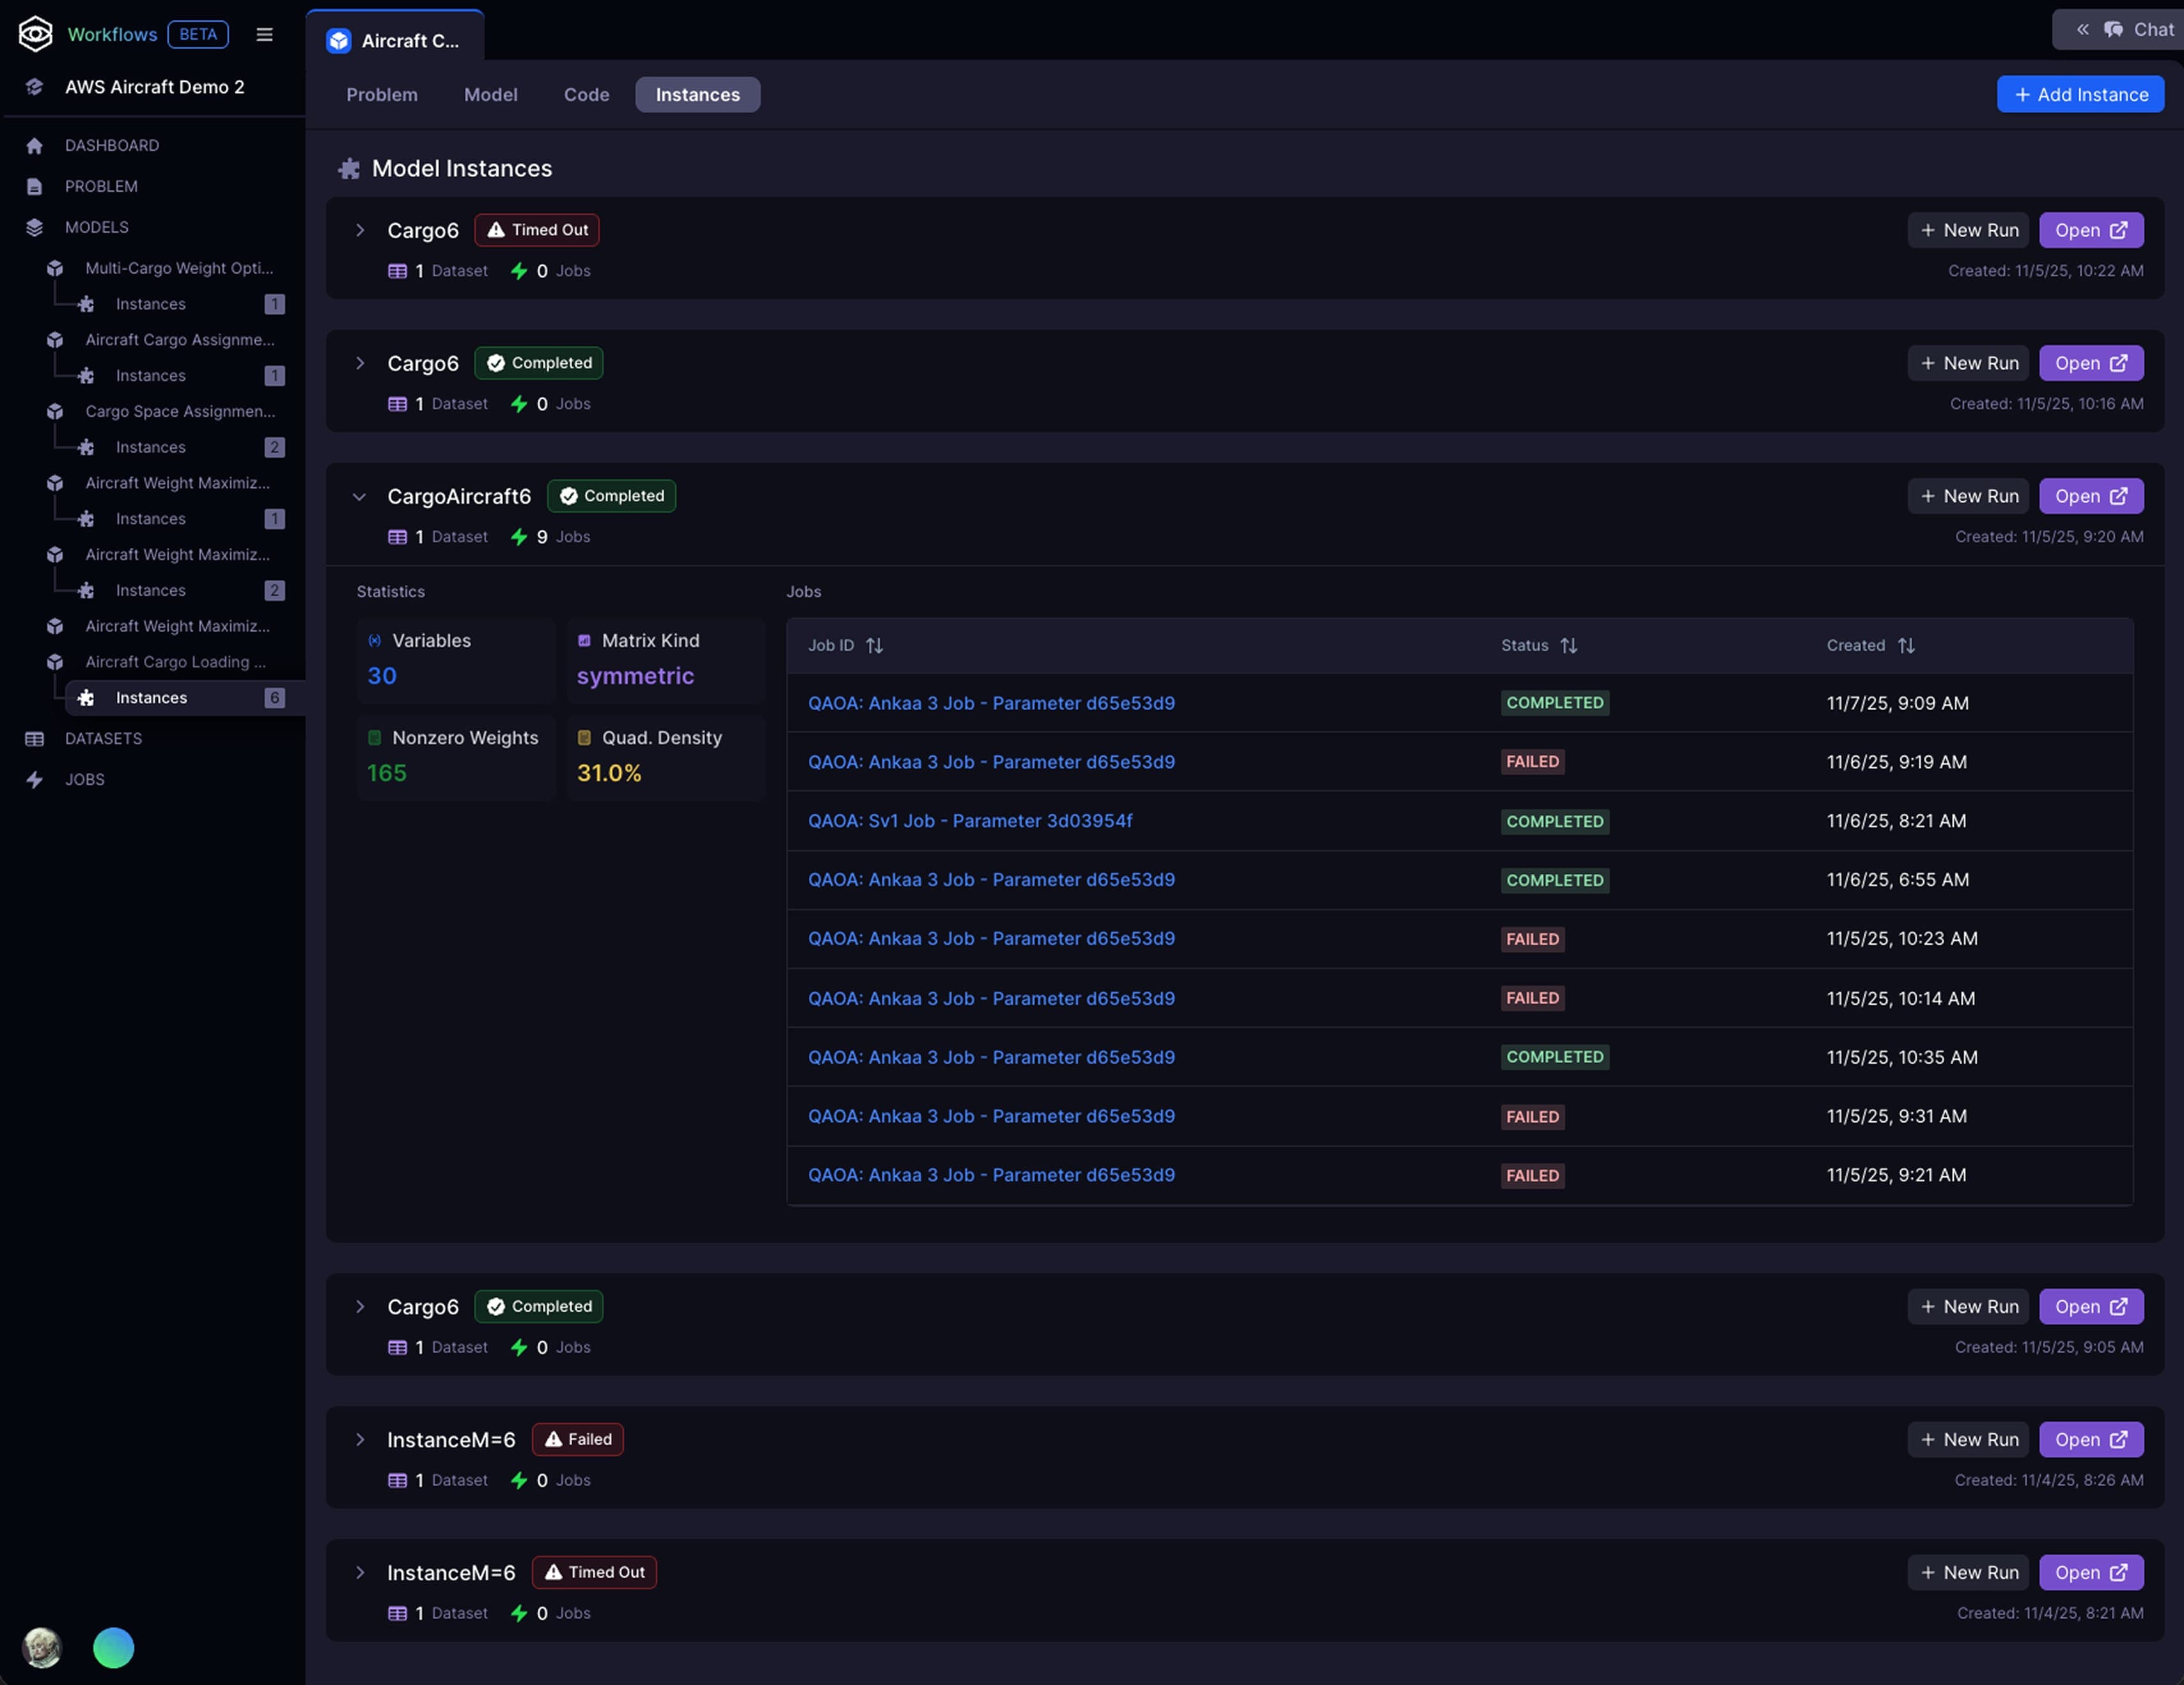Open the Problem document icon in sidebar
The width and height of the screenshot is (2184, 1685).
35,186
